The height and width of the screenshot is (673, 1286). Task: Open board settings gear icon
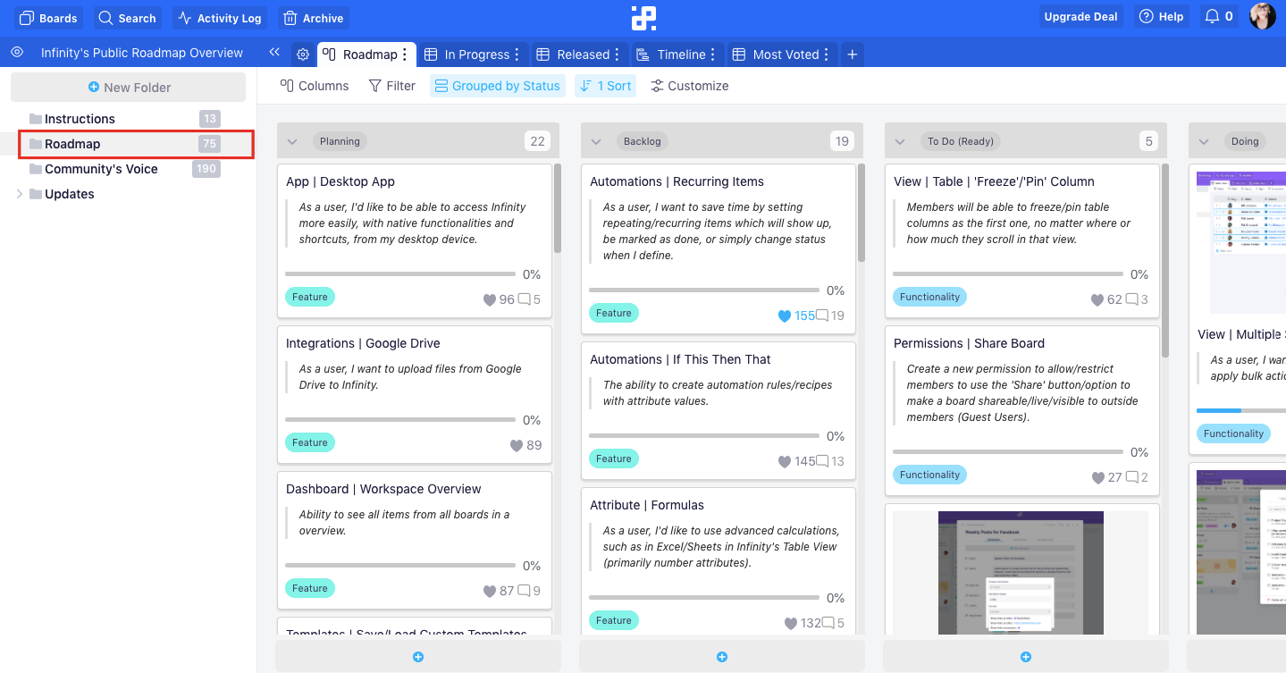pyautogui.click(x=303, y=55)
